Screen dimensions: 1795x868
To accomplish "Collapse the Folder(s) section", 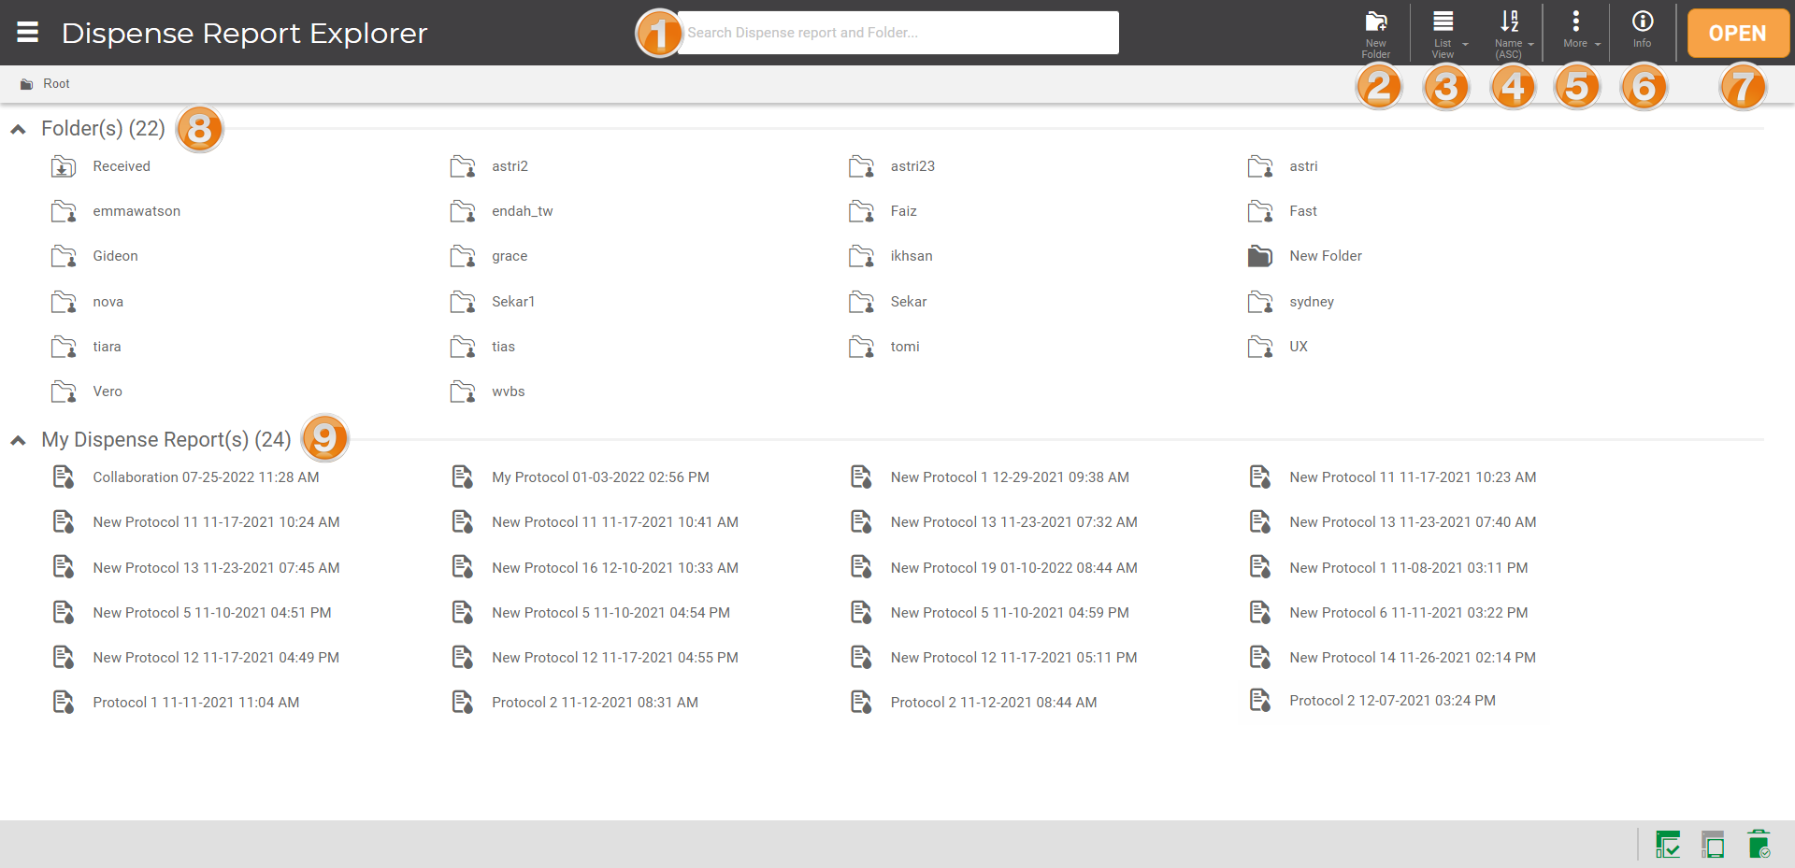I will click(x=18, y=129).
